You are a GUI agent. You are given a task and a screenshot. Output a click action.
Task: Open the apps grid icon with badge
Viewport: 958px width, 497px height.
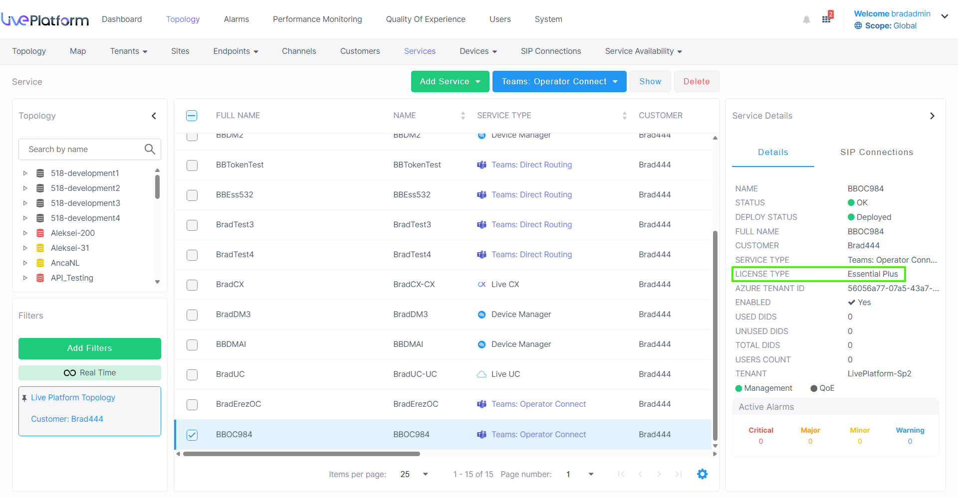(826, 19)
